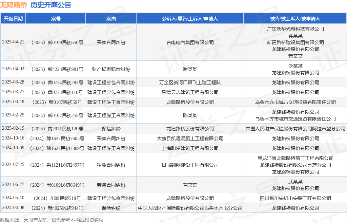Click cause 租赁合同纠纷
This screenshot has width=347, height=223.
point(111,165)
